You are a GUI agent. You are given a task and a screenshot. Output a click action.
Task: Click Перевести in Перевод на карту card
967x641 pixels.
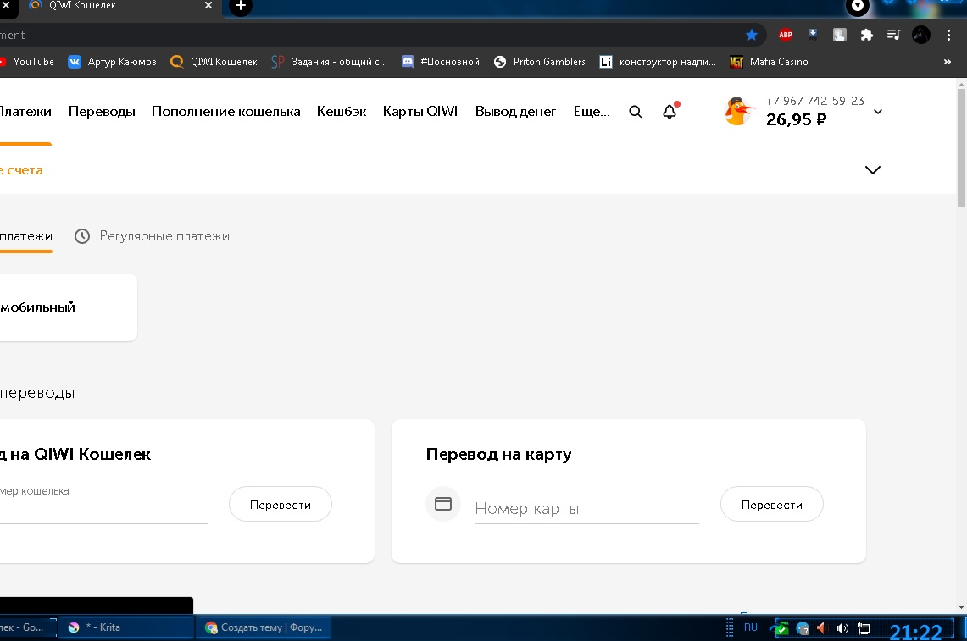772,504
